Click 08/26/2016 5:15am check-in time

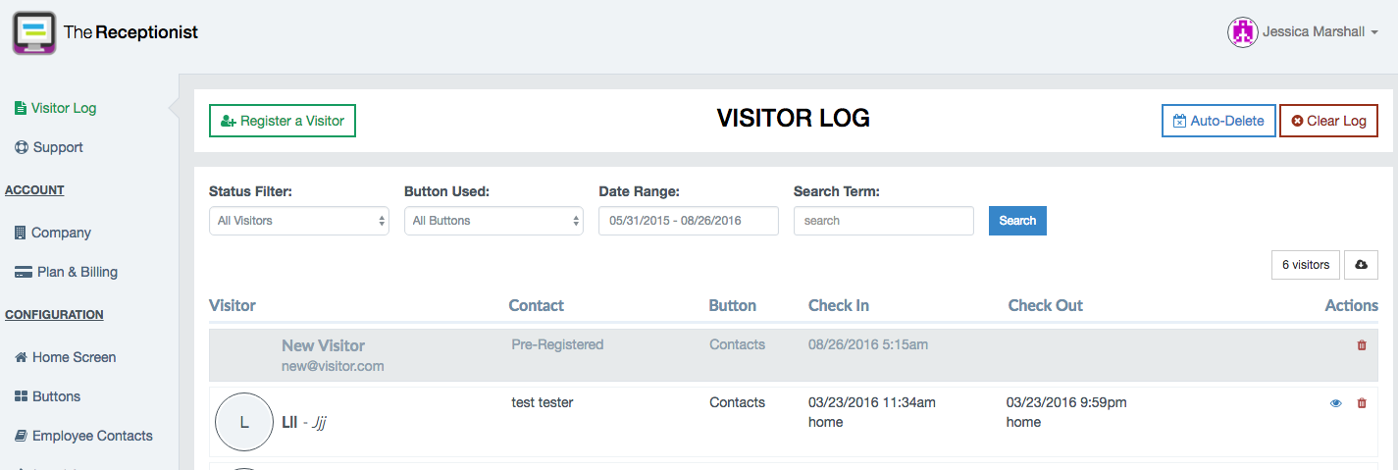(x=868, y=344)
